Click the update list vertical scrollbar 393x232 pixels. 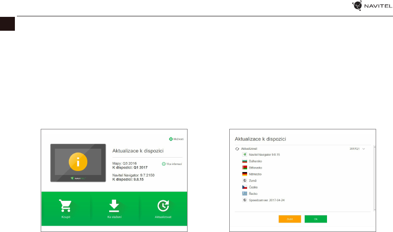click(x=375, y=178)
